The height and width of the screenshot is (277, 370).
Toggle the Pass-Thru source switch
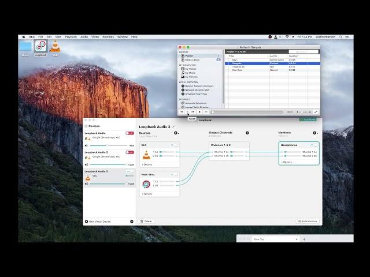(x=175, y=174)
